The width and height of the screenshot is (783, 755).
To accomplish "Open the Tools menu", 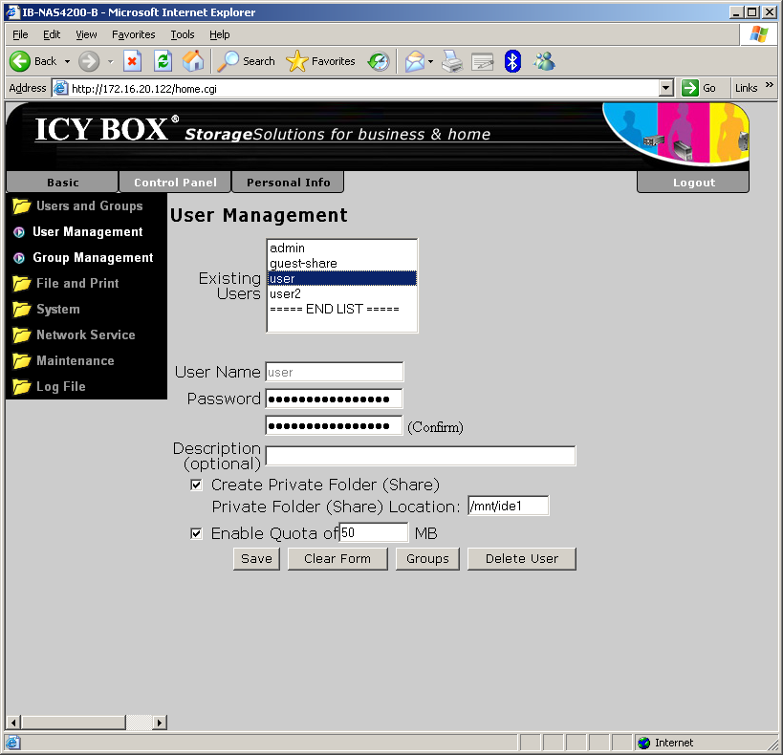I will 183,34.
